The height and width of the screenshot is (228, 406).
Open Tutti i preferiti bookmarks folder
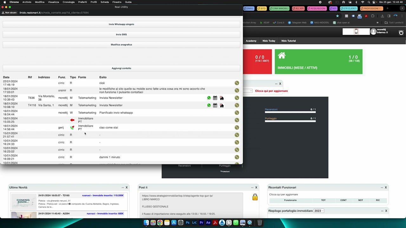[394, 22]
